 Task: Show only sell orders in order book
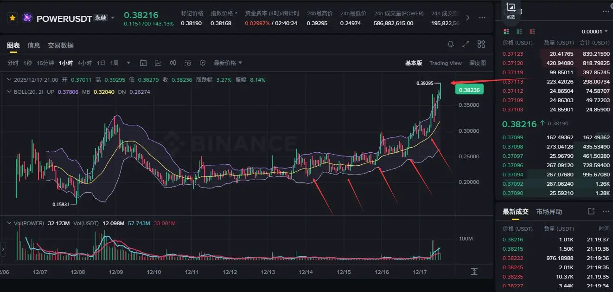pyautogui.click(x=532, y=32)
